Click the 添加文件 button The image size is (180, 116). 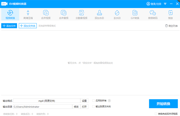9,26
